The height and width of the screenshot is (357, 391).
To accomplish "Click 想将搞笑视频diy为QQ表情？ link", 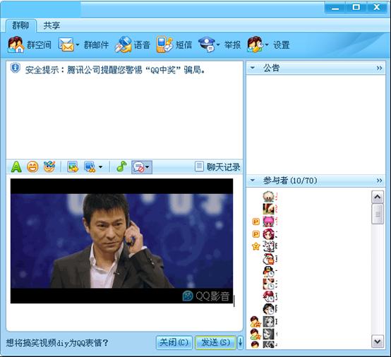I will 57,343.
